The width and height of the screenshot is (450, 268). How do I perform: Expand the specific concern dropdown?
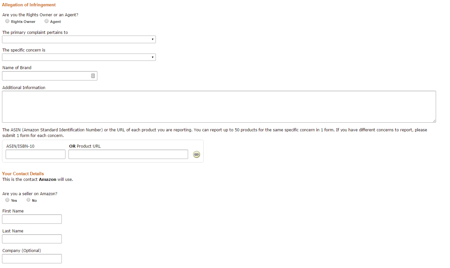click(79, 57)
